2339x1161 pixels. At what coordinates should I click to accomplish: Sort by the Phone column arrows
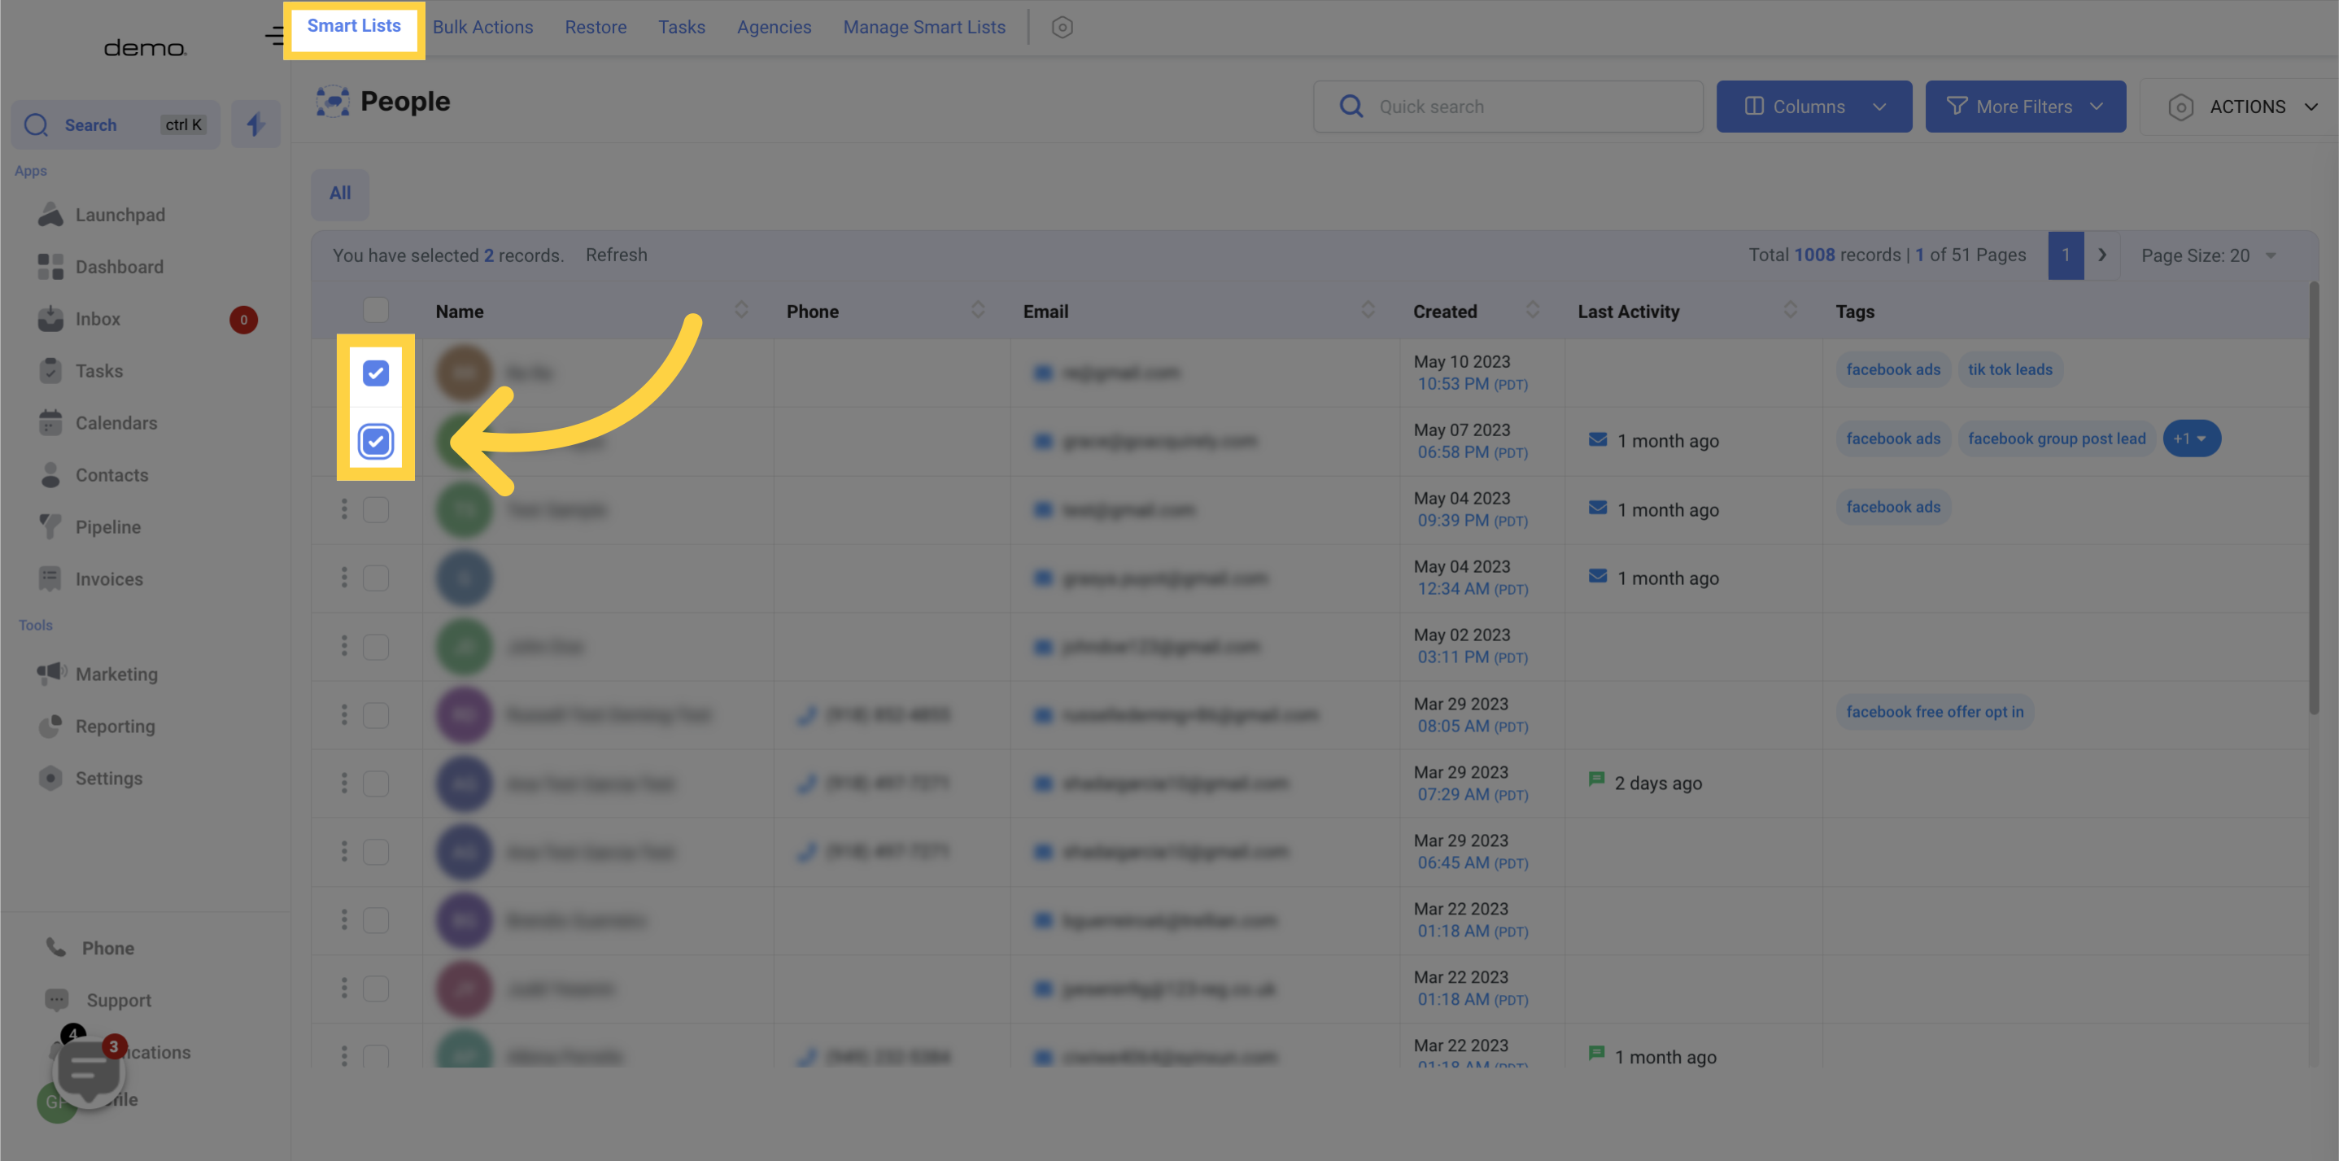tap(977, 309)
